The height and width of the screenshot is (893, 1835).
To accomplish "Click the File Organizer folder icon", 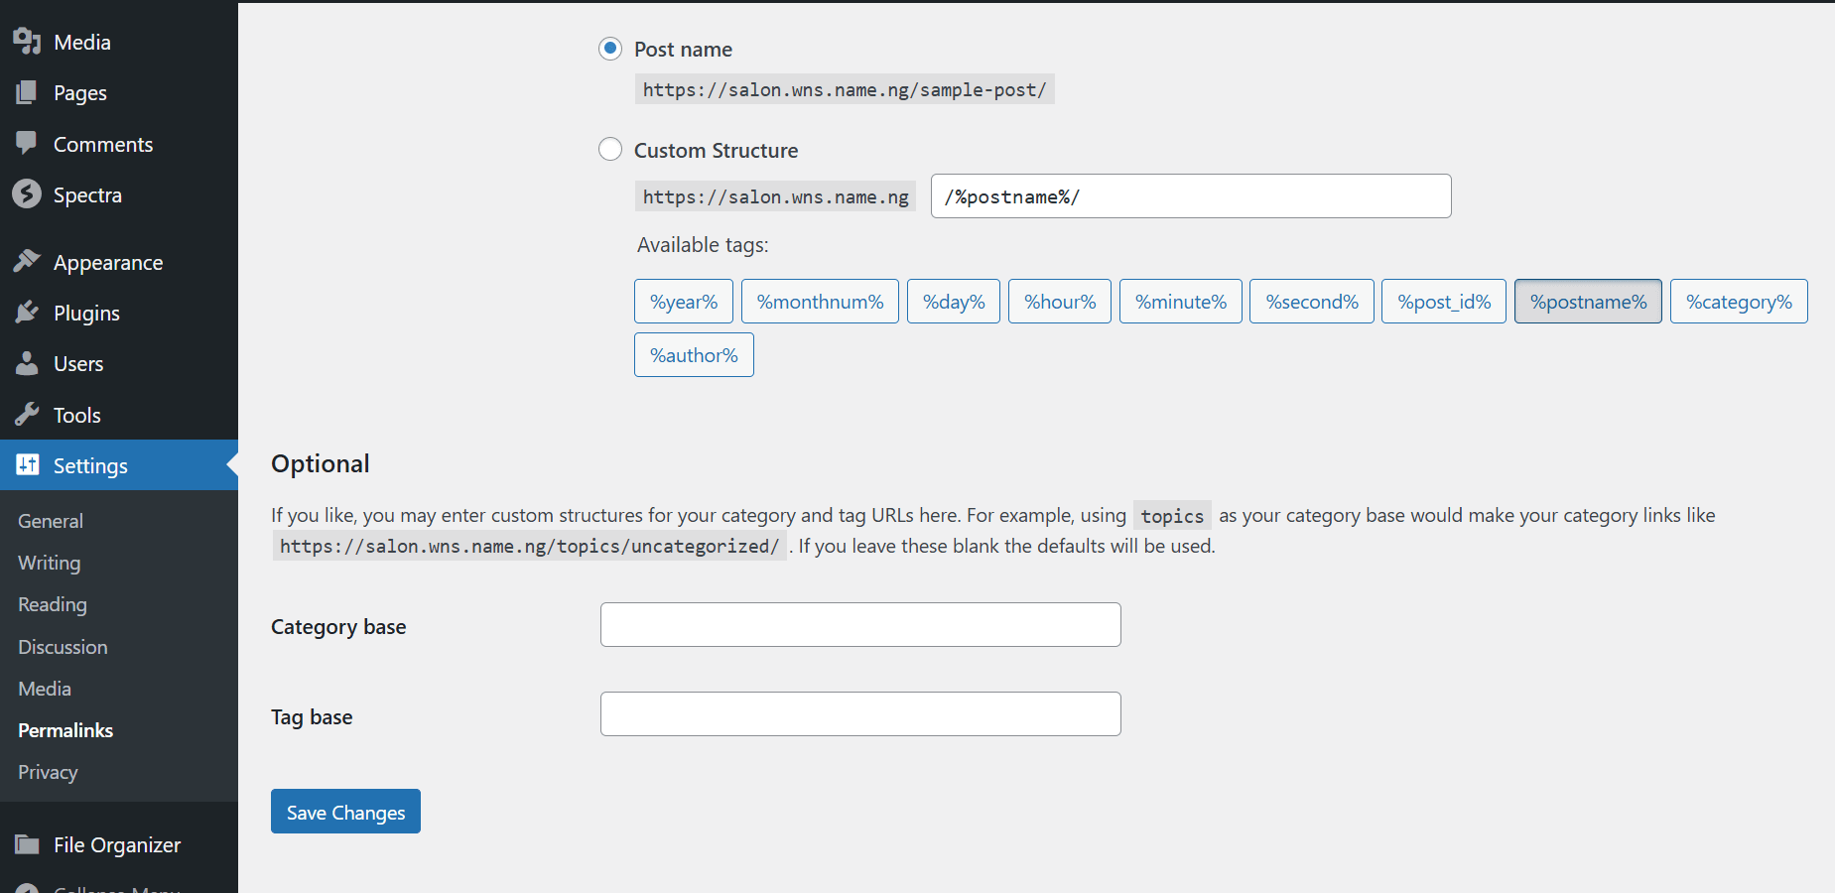I will 27,844.
